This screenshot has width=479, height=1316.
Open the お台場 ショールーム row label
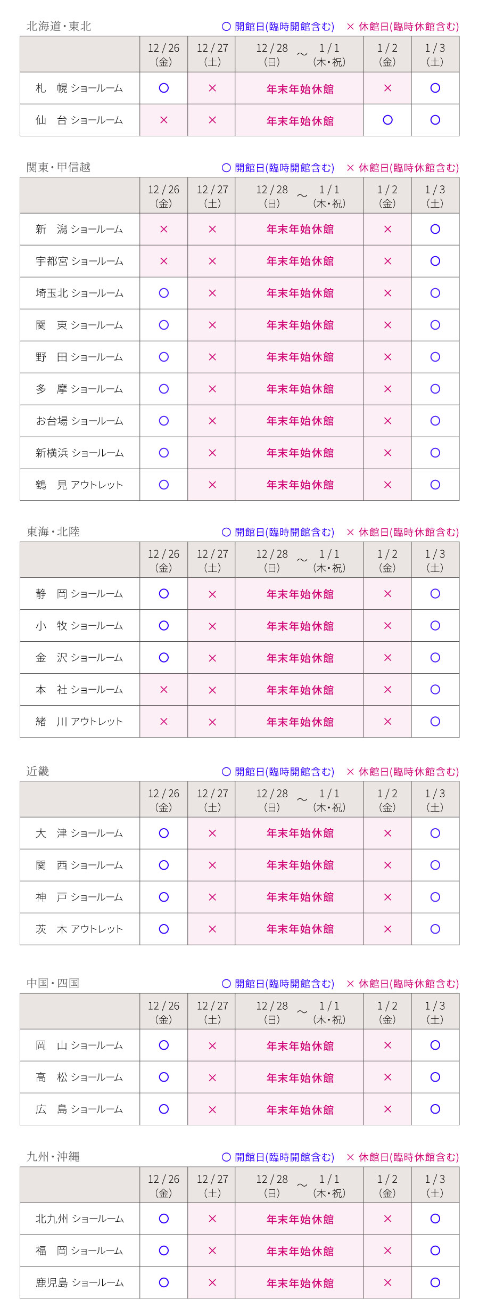(x=79, y=421)
